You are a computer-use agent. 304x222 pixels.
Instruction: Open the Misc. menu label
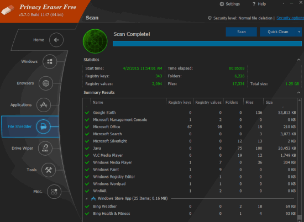38,192
